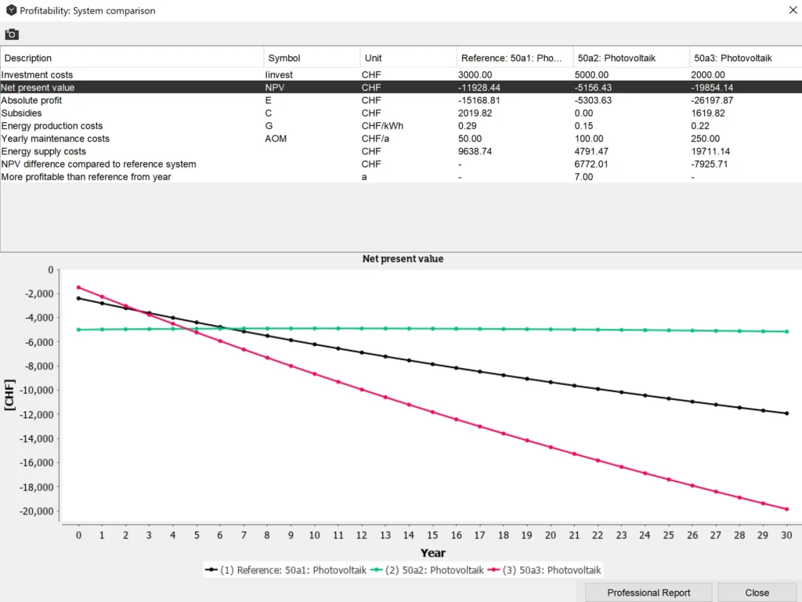
Task: Click the Unit column header
Action: pyautogui.click(x=407, y=58)
